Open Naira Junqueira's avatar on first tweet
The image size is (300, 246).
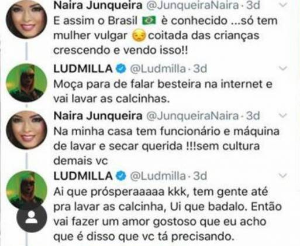click(26, 19)
